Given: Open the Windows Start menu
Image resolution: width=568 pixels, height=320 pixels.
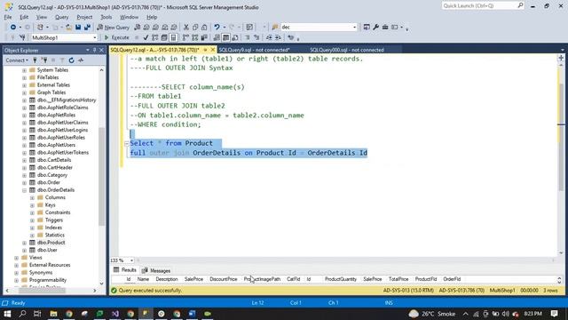Looking at the screenshot, I should click(x=7, y=314).
